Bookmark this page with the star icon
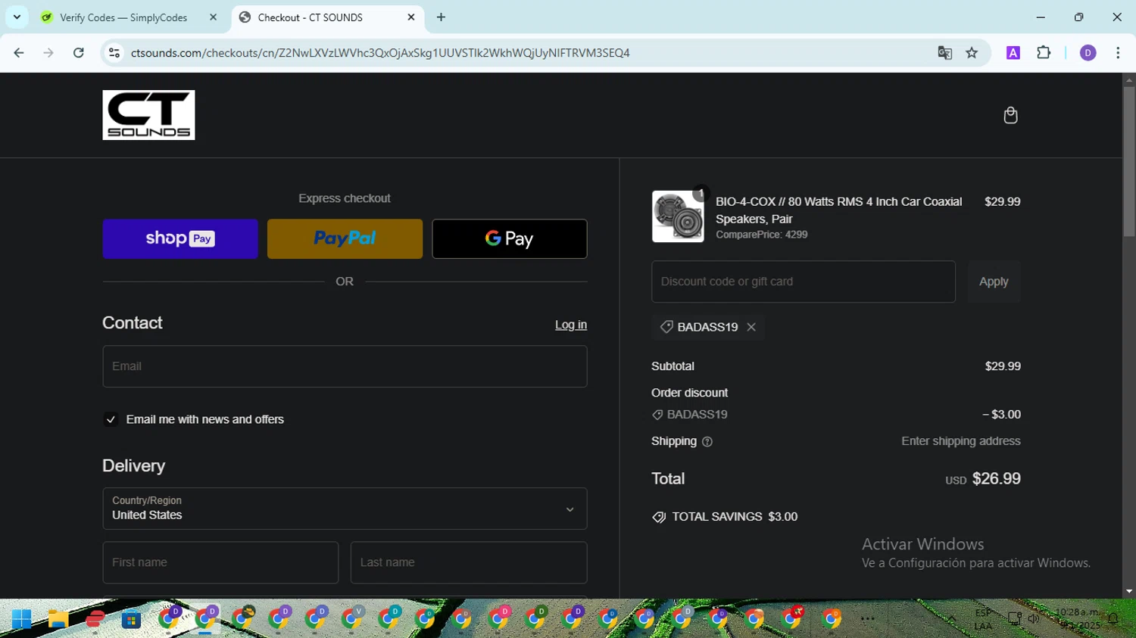The image size is (1136, 638). (972, 53)
